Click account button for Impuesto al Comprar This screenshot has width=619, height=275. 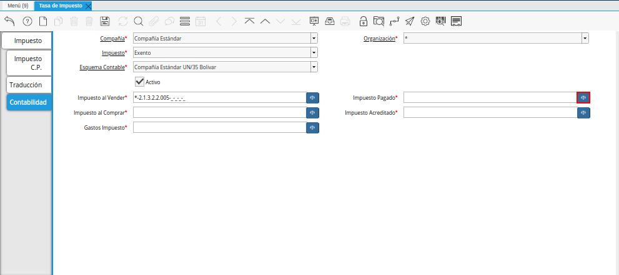click(x=313, y=113)
